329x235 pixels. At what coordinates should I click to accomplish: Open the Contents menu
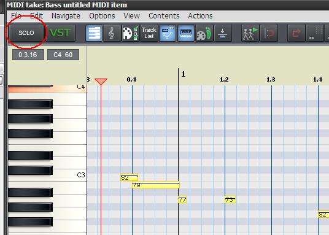(x=164, y=16)
